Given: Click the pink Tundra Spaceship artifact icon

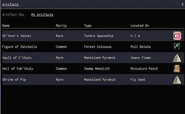Looking at the screenshot, I should [177, 36].
